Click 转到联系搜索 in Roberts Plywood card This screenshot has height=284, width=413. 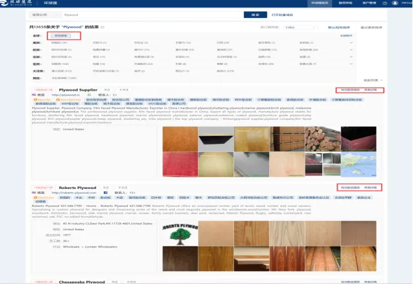click(x=350, y=188)
